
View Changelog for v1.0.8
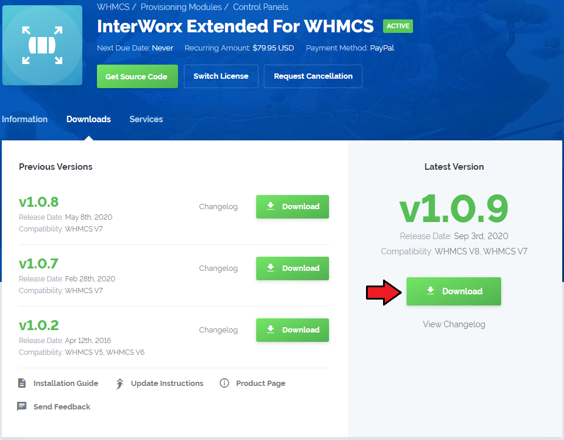click(x=219, y=207)
